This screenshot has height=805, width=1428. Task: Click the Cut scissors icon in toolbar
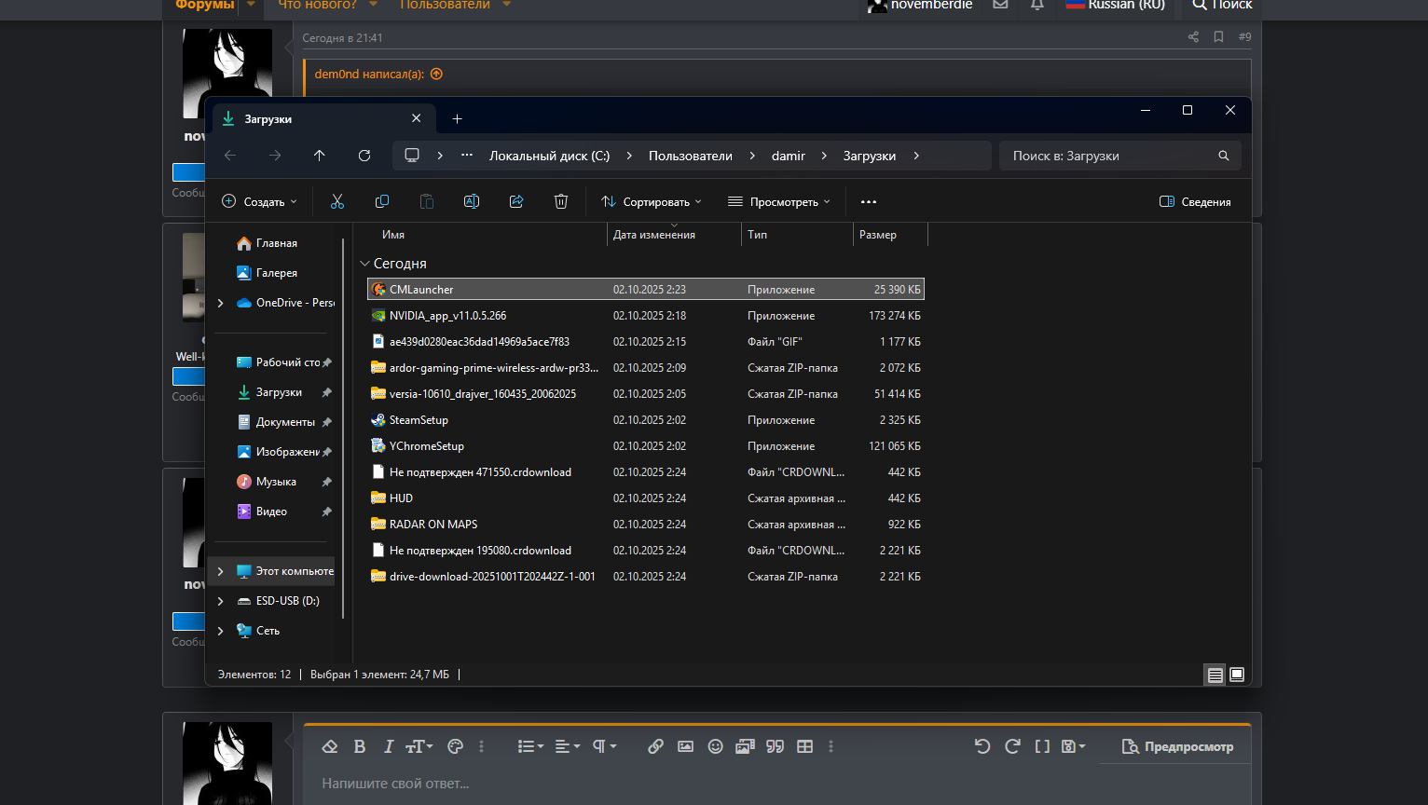point(337,201)
